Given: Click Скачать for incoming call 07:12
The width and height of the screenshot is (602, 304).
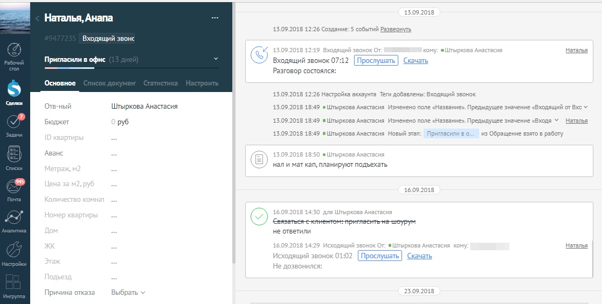Looking at the screenshot, I should [416, 61].
